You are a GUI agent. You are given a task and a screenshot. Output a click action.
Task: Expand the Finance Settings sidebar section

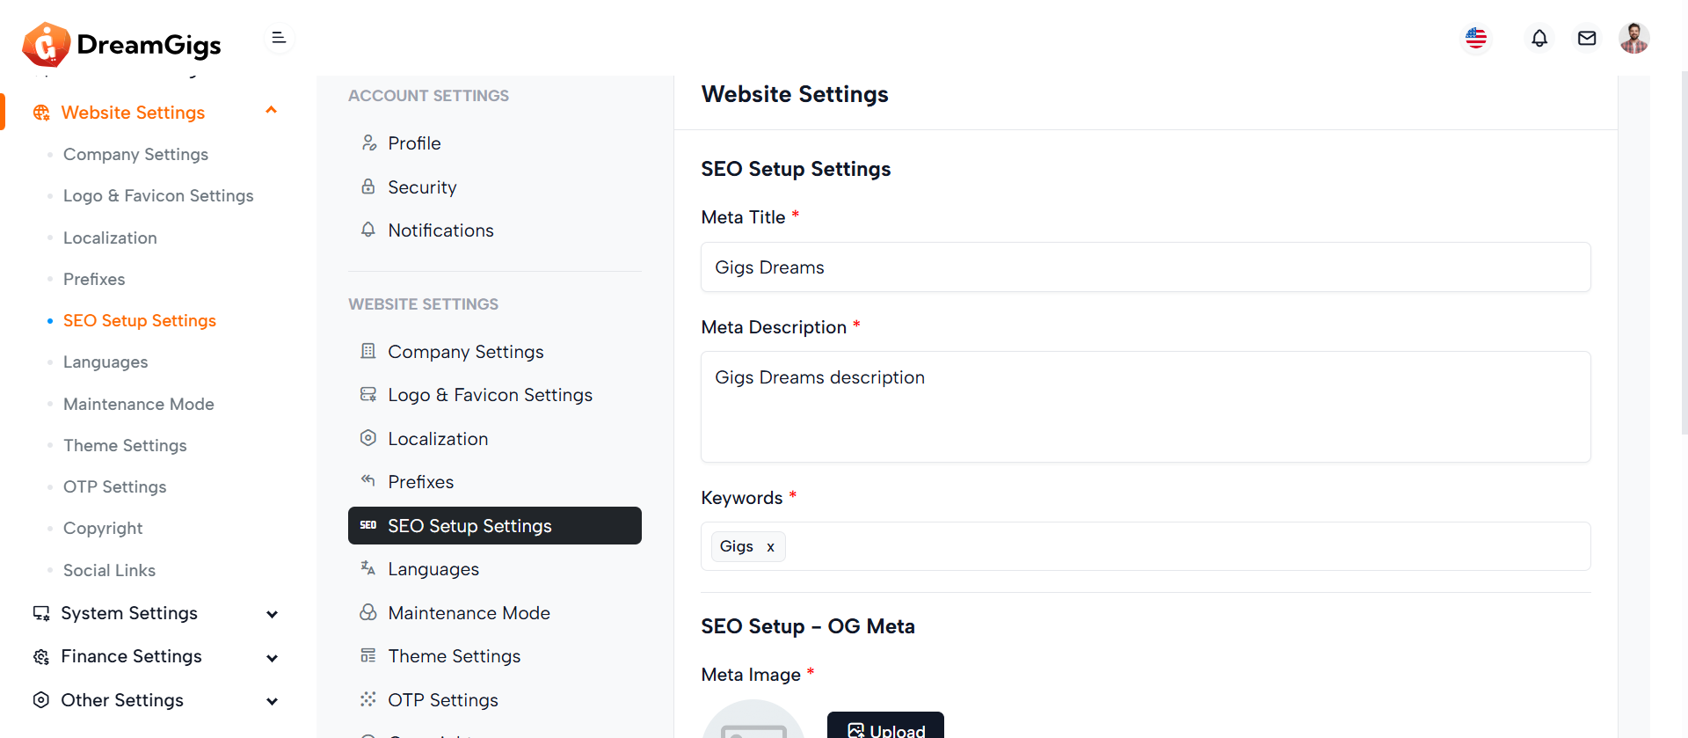272,658
